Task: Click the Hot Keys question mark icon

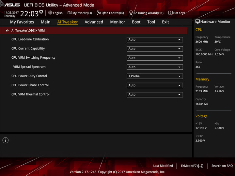Action: pos(170,13)
